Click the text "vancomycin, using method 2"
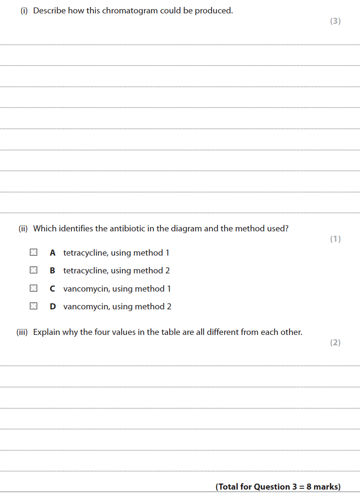The height and width of the screenshot is (500, 360). 117,307
